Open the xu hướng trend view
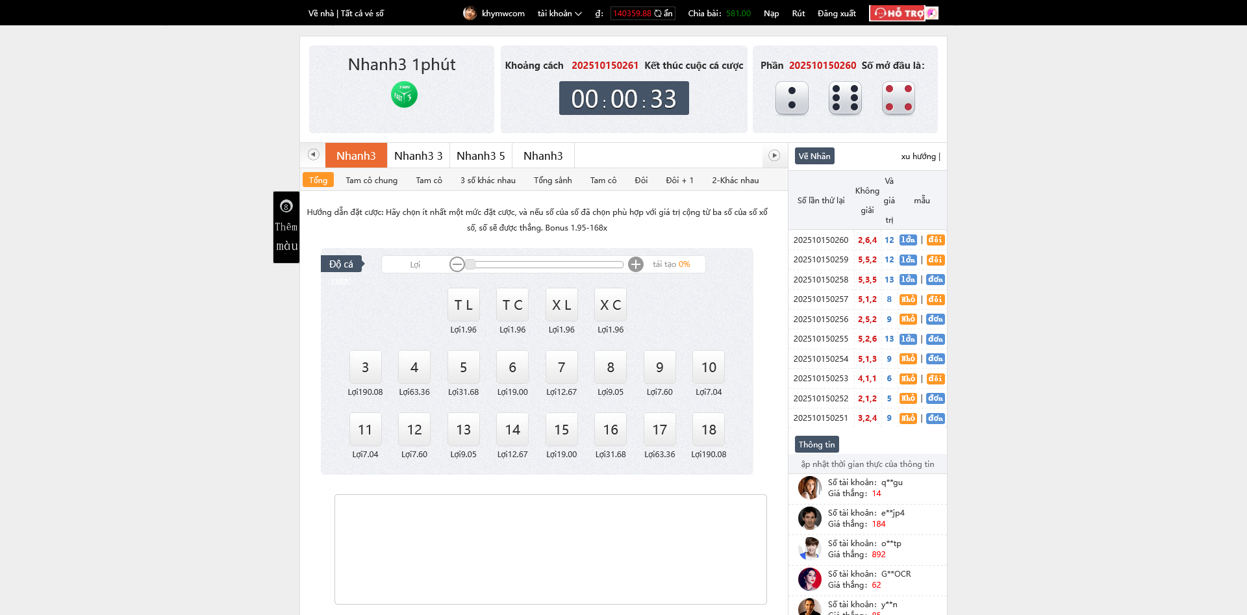1247x615 pixels. pos(918,157)
